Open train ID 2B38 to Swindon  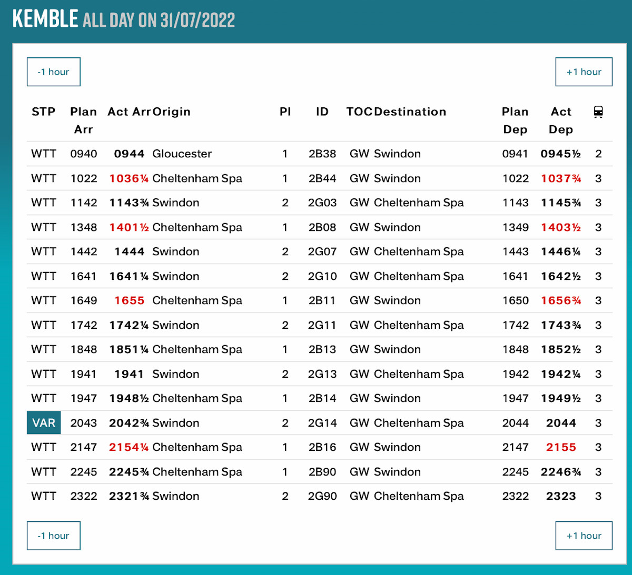[322, 154]
